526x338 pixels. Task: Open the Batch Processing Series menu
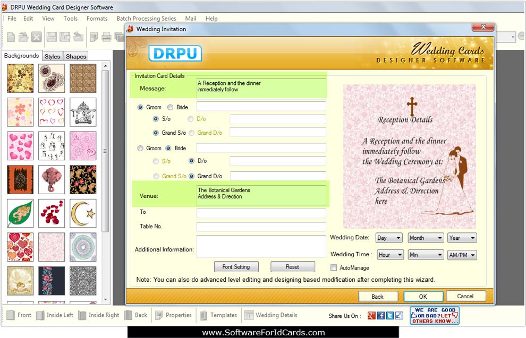(146, 19)
